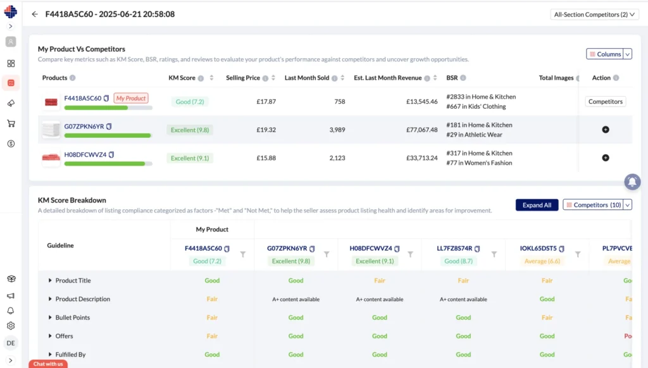This screenshot has height=368, width=648.
Task: Open the box package sidebar icon
Action: tap(11, 279)
